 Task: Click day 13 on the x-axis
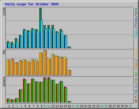tap(57, 106)
